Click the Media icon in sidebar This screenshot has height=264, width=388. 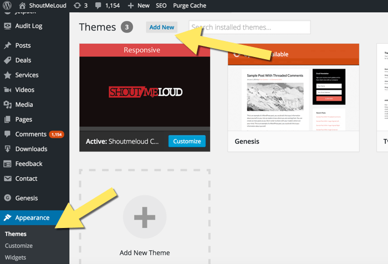click(x=8, y=105)
